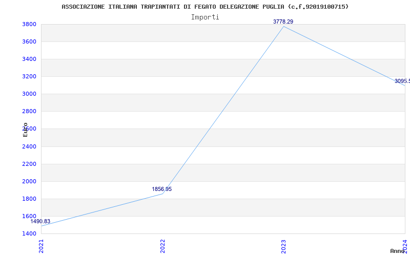Click the Euro axis title

(x=25, y=130)
